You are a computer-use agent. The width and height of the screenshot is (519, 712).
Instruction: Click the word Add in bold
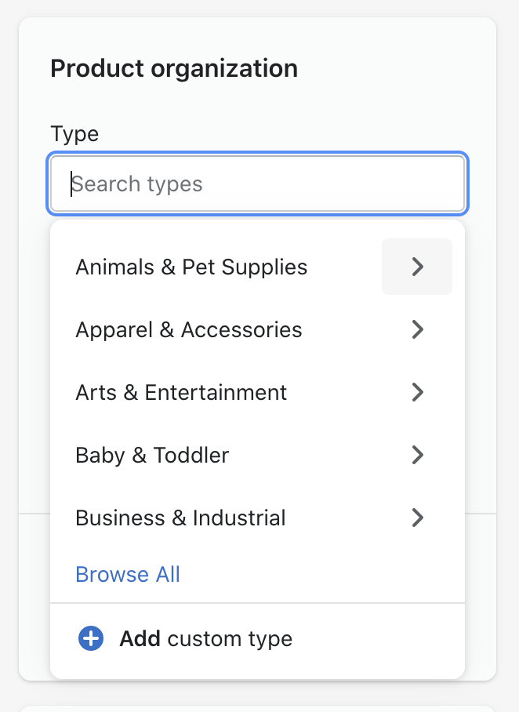tap(140, 638)
